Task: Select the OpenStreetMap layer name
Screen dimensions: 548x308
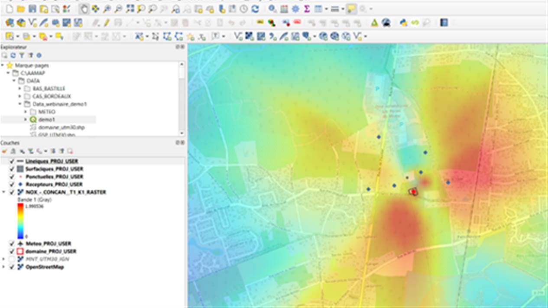Action: 45,267
